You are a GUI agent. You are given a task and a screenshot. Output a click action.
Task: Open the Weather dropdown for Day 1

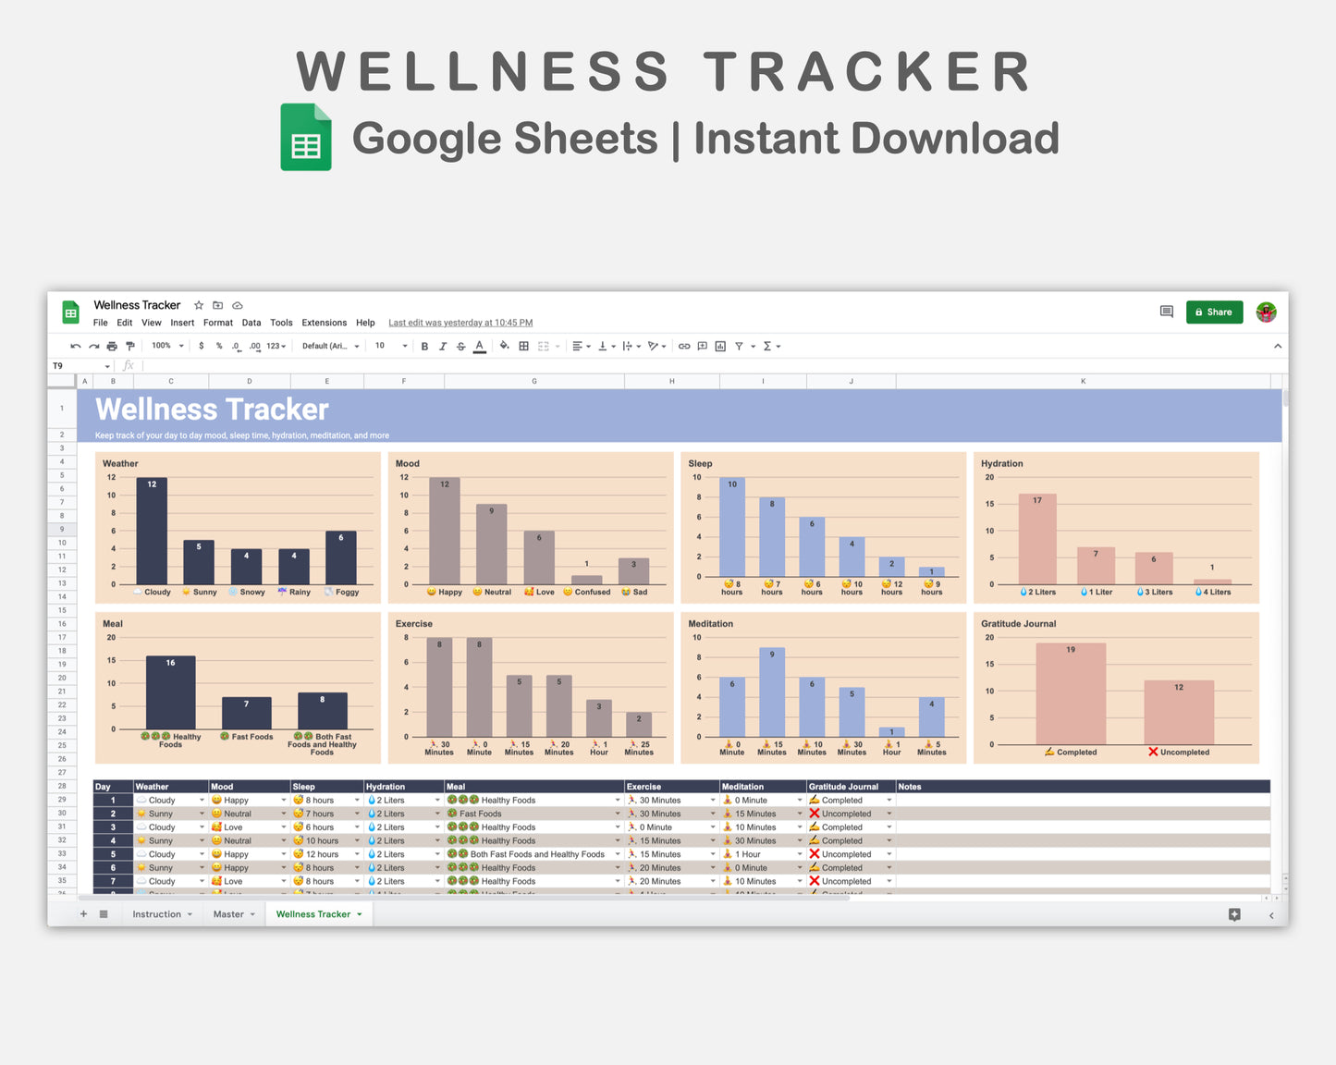click(x=201, y=800)
